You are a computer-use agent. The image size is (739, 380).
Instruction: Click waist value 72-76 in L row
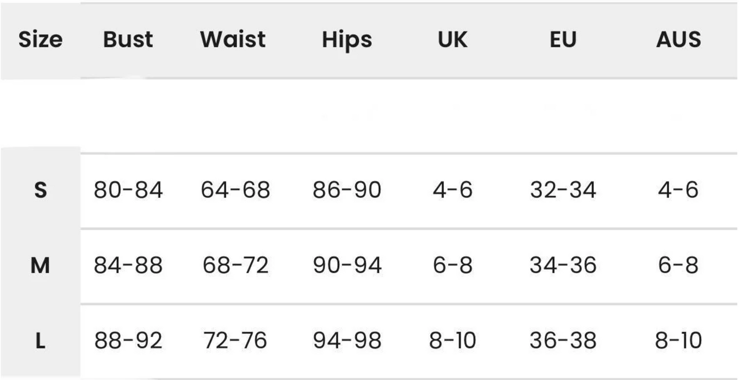click(x=235, y=341)
